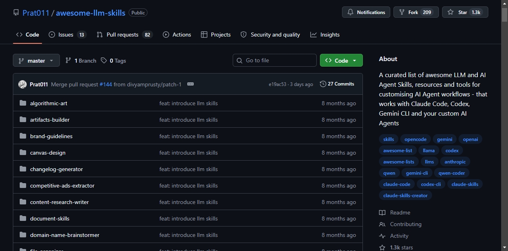Click the Prat011 avatar in commit row
The height and width of the screenshot is (251, 508).
tap(23, 84)
